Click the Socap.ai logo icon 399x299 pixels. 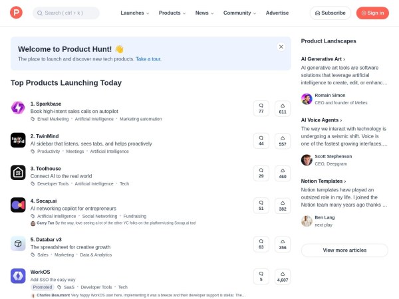pos(18,205)
